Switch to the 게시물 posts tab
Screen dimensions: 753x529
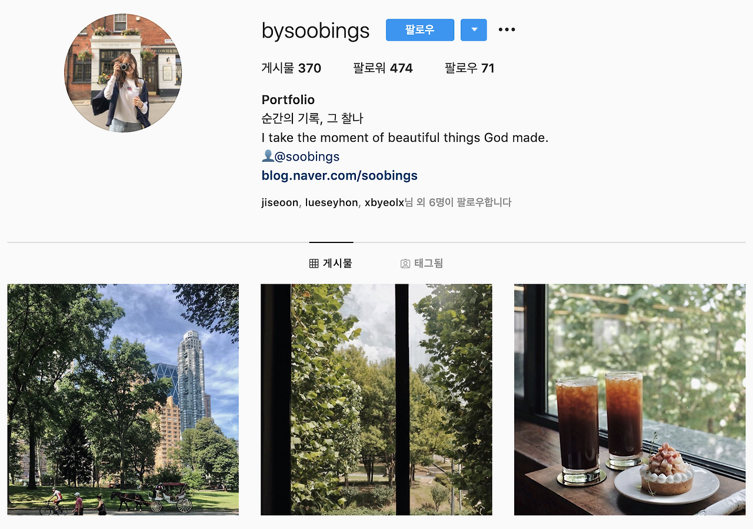(x=331, y=264)
